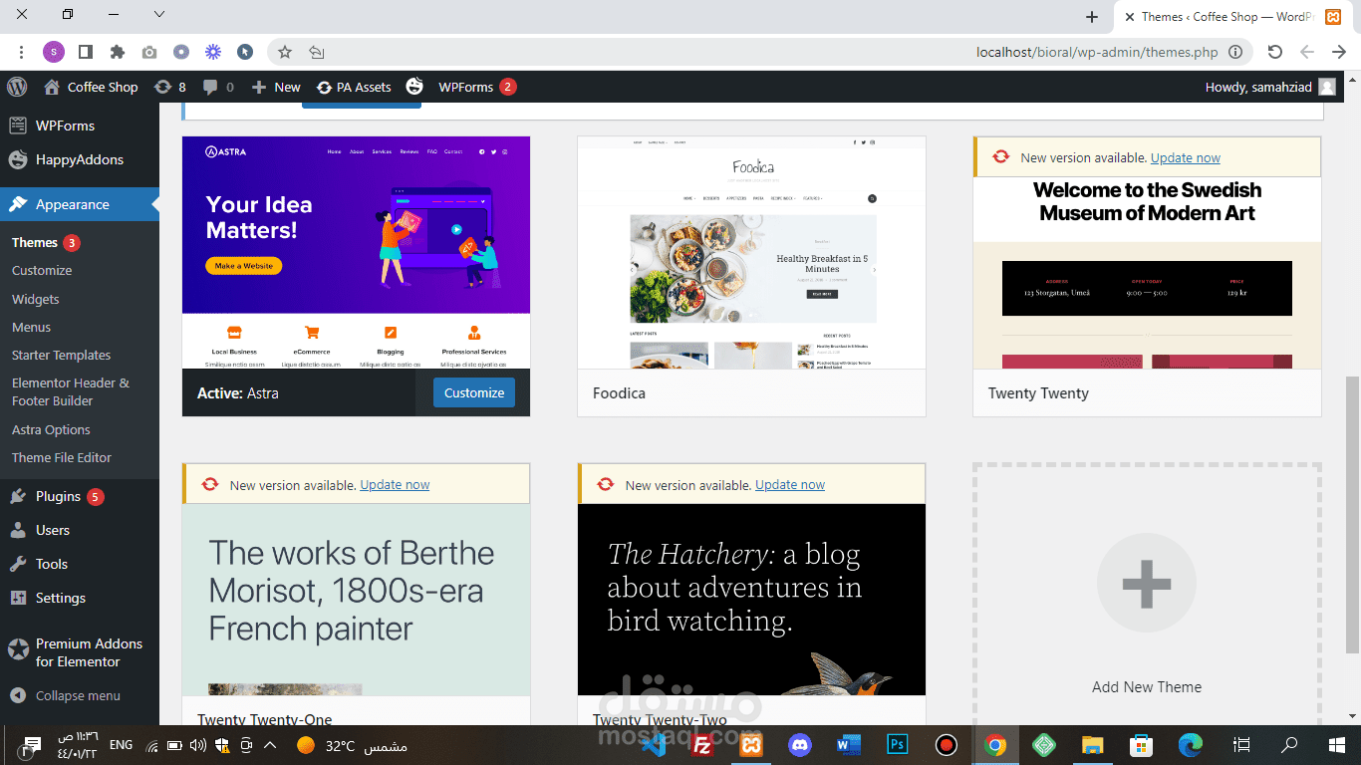Open the Chrome profile avatar
Image resolution: width=1361 pixels, height=765 pixels.
(x=54, y=52)
